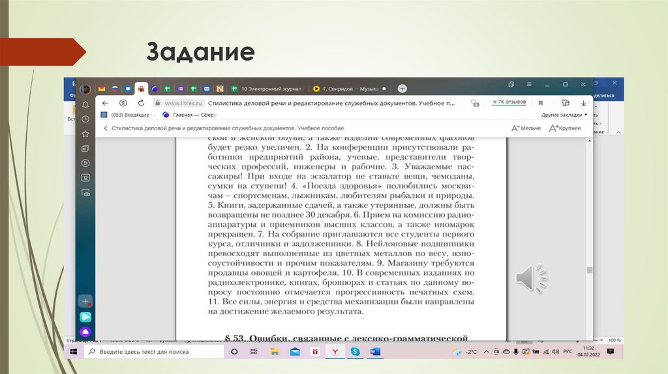The width and height of the screenshot is (668, 374).
Task: Reload the litres.ru page
Action: [140, 103]
